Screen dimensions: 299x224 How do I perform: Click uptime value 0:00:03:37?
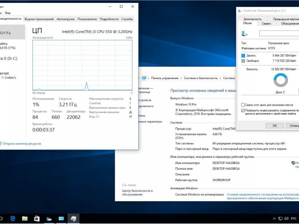pyautogui.click(x=43, y=130)
